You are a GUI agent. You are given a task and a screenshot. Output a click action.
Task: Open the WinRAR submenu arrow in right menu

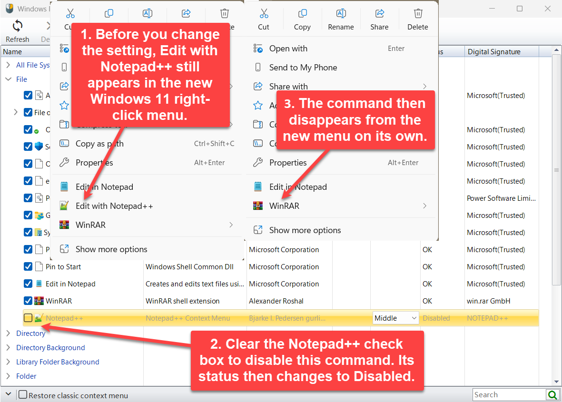pyautogui.click(x=425, y=206)
